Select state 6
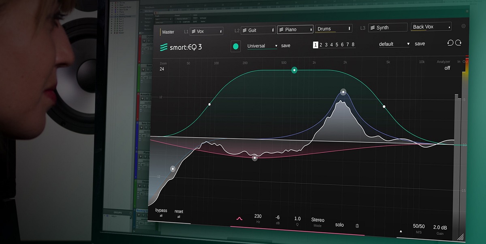Screen dimensions: 486x244 pos(342,45)
